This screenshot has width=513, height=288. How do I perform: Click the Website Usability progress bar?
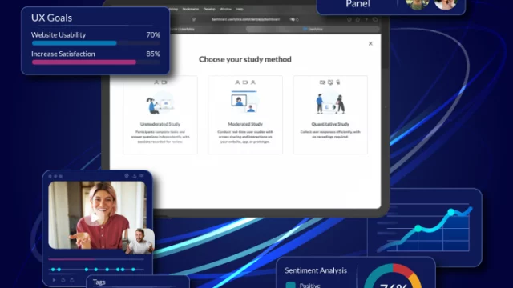click(x=96, y=43)
